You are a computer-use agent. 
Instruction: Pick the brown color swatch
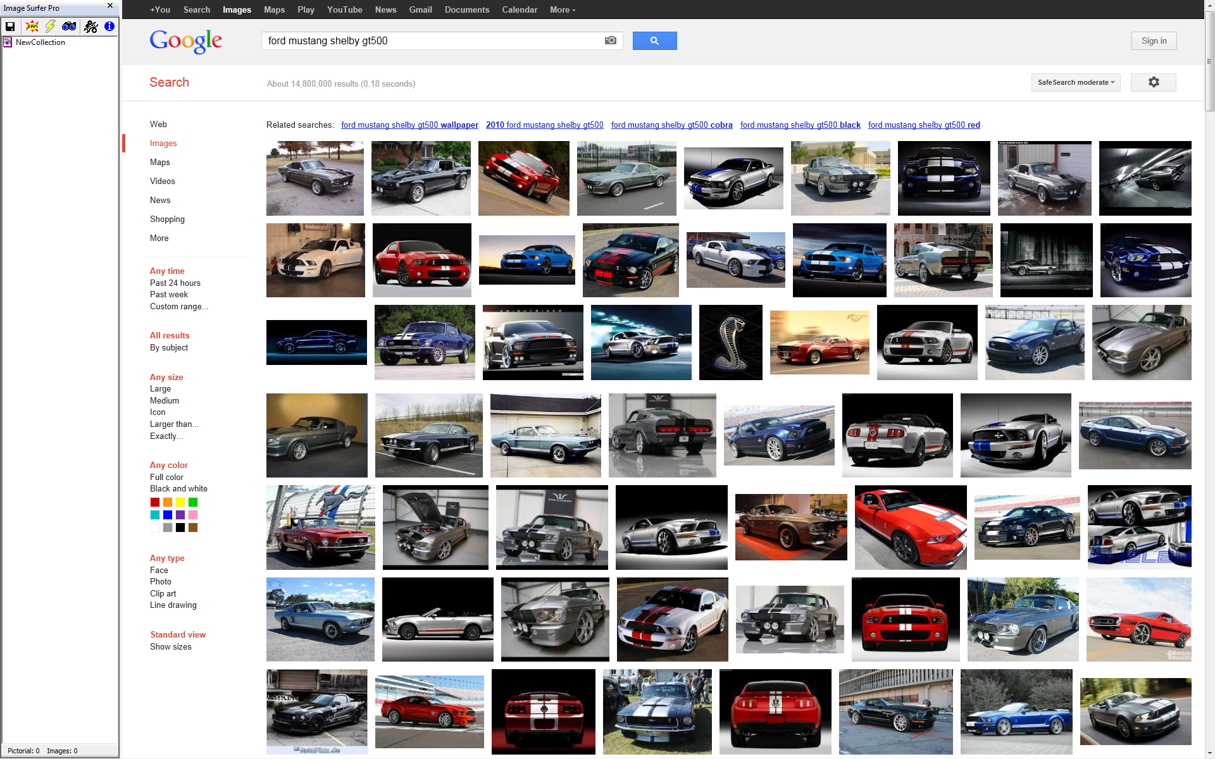(193, 528)
